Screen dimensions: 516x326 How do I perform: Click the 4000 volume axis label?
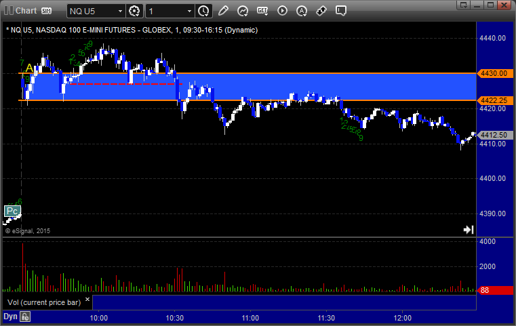[488, 241]
